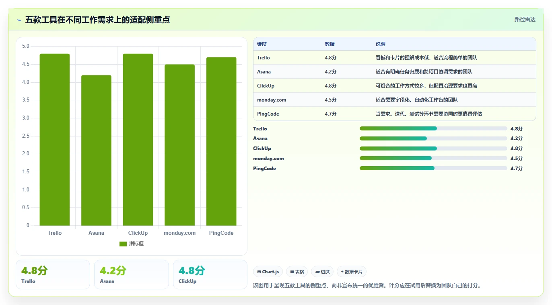Click the monday.com label on the chart x-axis
552x305 pixels.
(179, 233)
